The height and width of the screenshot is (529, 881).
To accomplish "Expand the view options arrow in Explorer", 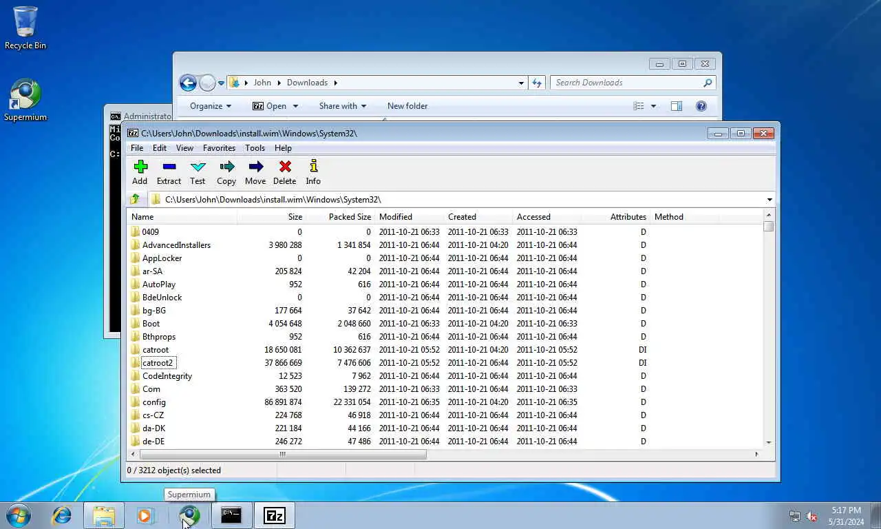I will [653, 106].
